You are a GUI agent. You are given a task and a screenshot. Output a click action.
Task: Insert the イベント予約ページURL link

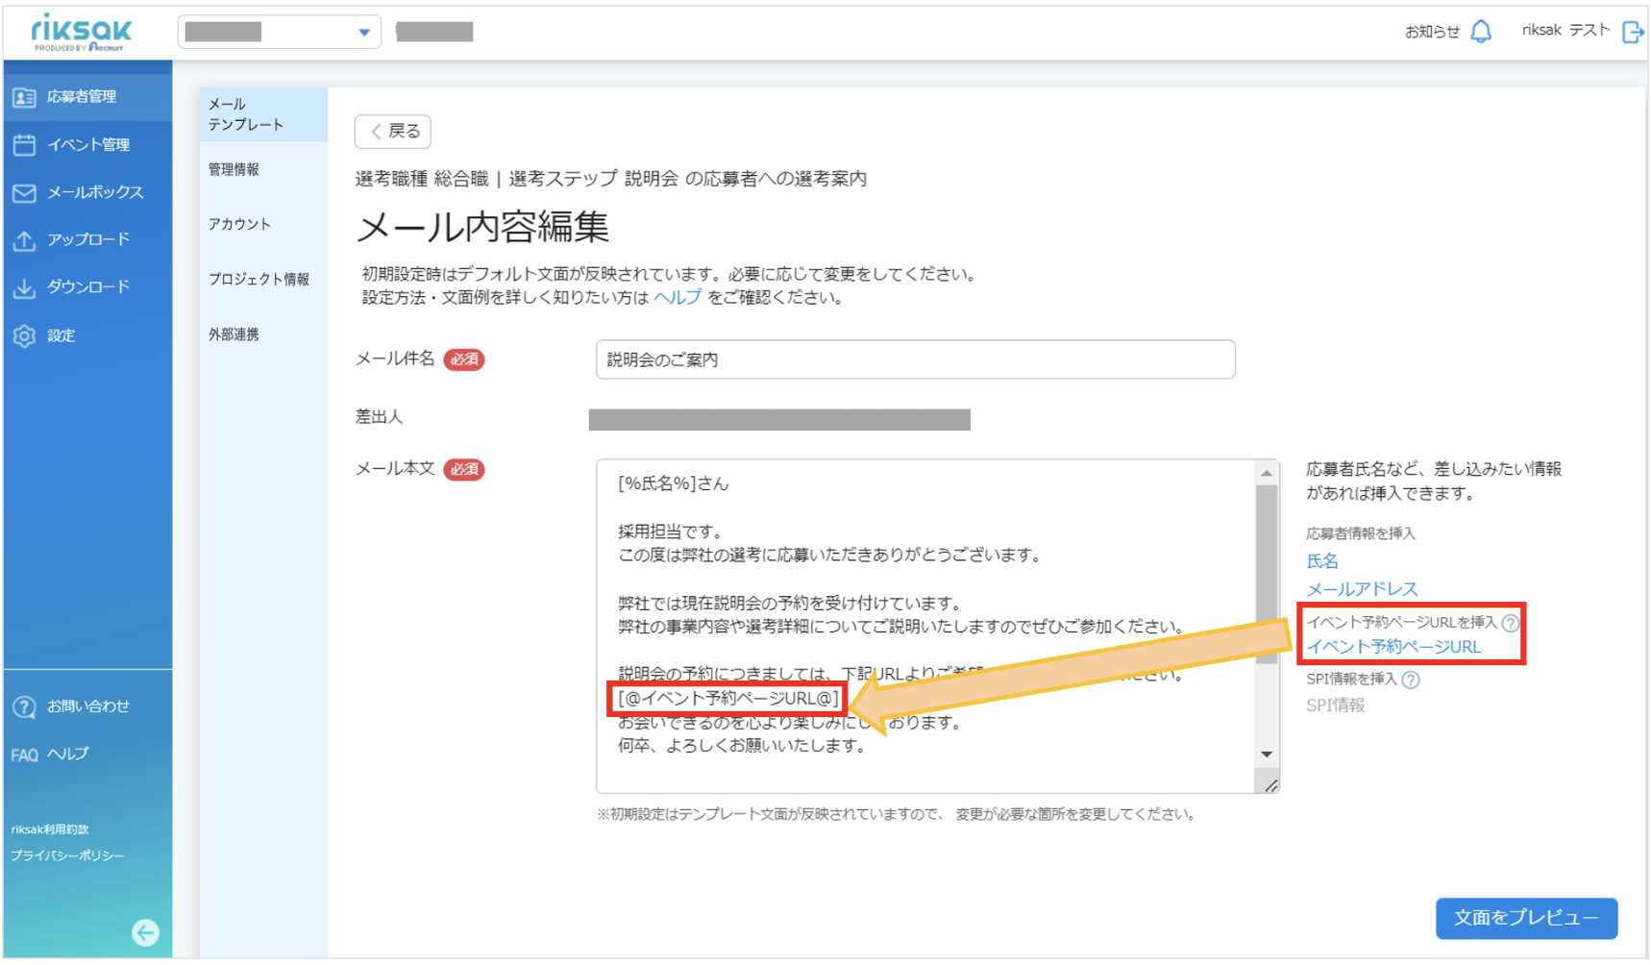1393,647
